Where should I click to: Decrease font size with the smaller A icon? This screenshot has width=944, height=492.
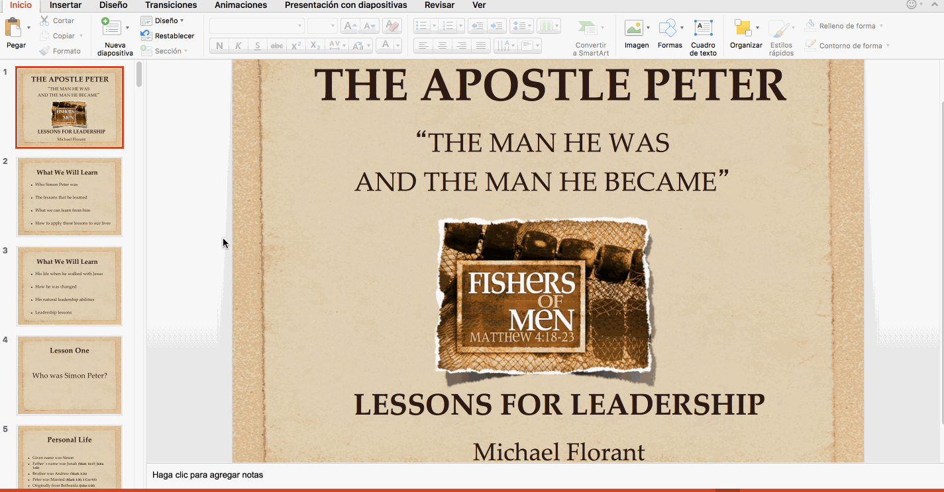370,26
